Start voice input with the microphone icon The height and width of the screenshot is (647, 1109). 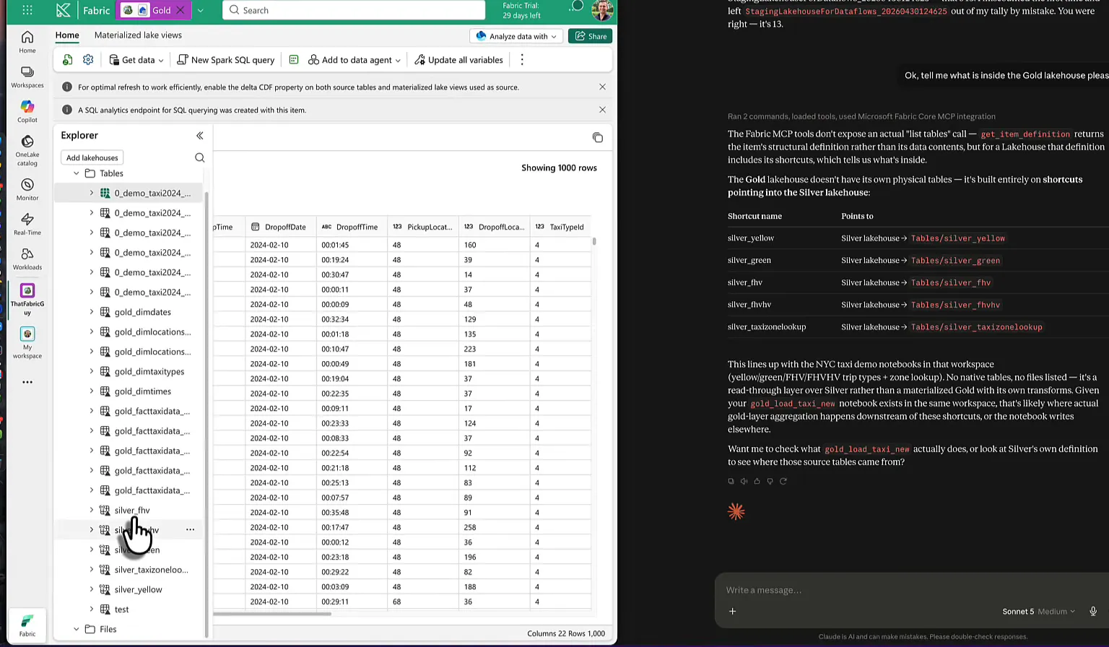point(1093,611)
